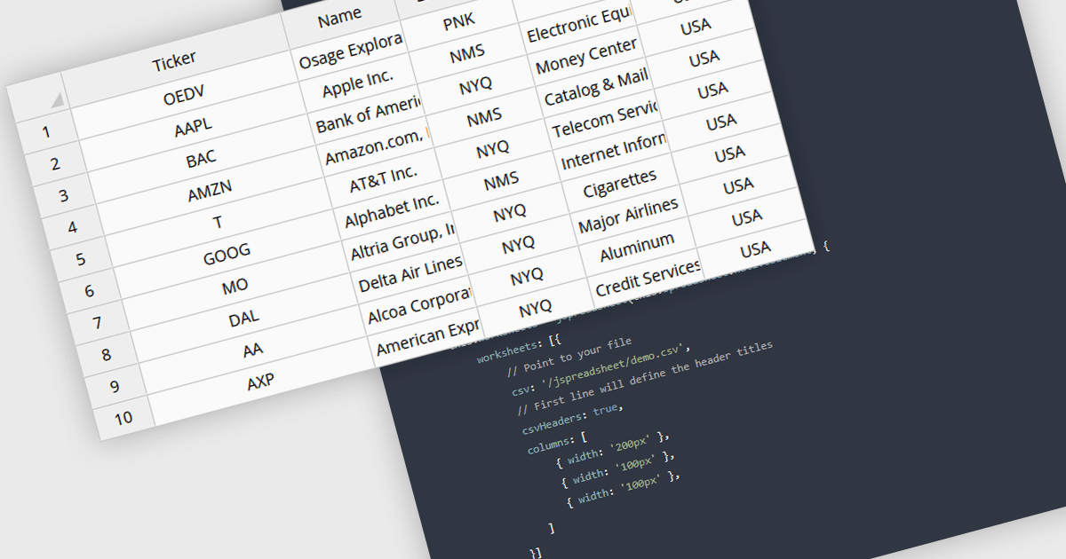Click the Aluminum industry cell
This screenshot has width=1066, height=559.
click(x=637, y=248)
